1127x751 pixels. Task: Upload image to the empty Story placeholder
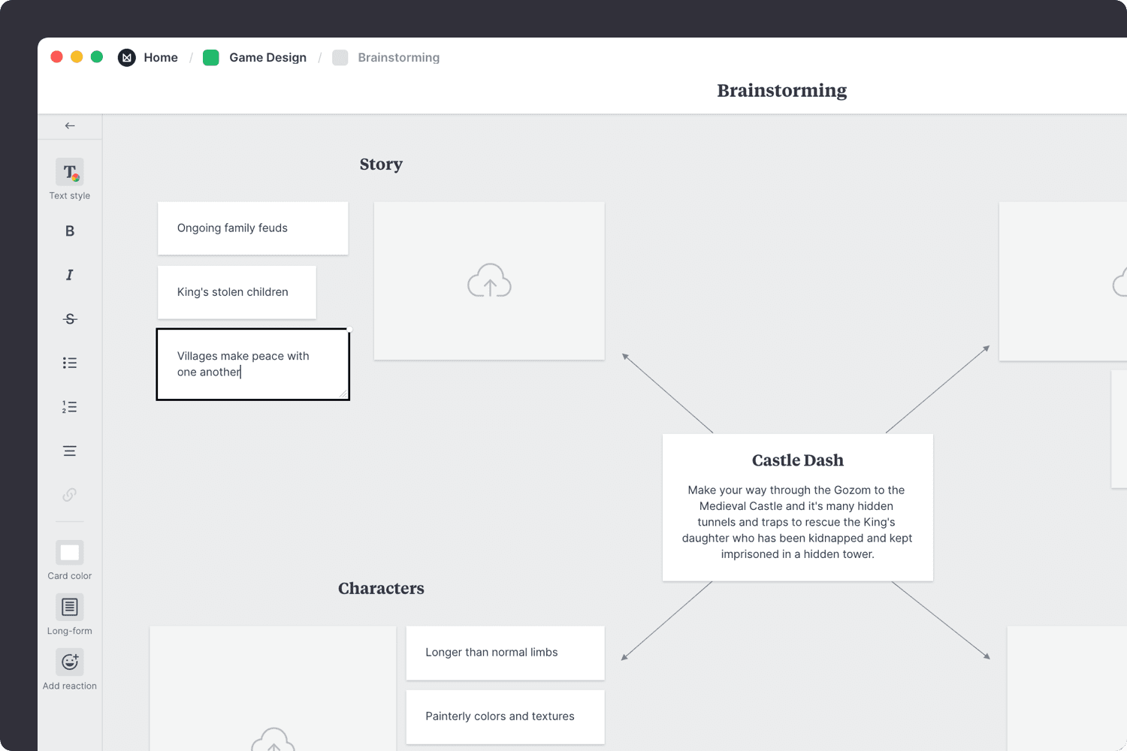click(489, 281)
